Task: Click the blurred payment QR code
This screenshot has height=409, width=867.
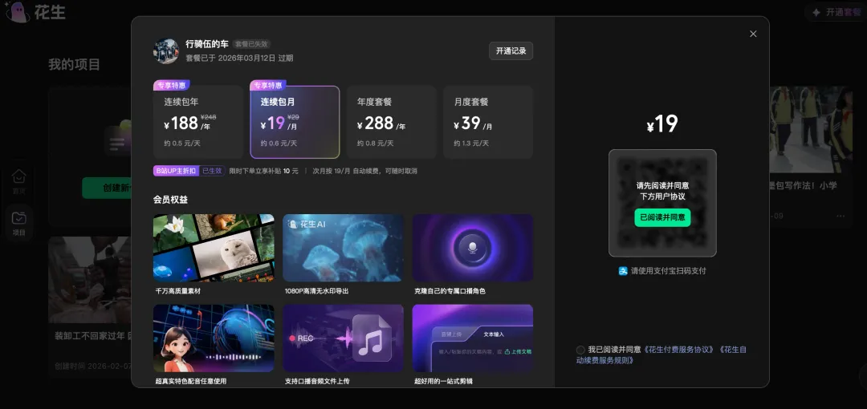Action: 662,204
